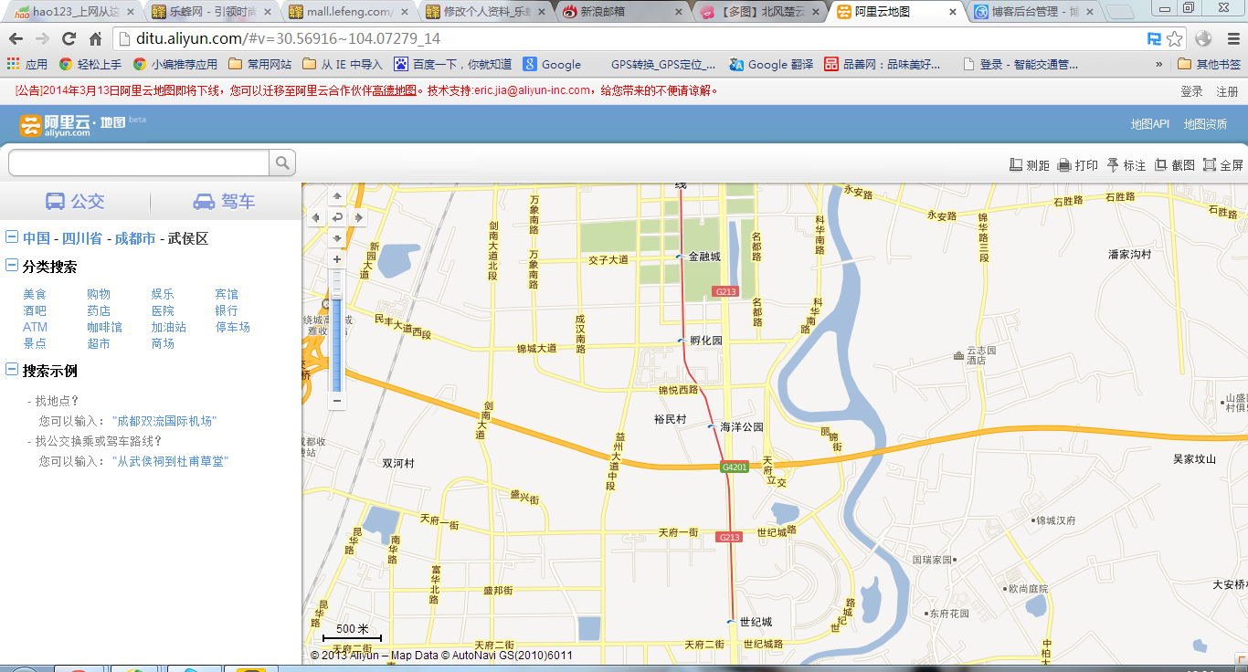Search category 景点
This screenshot has width=1248, height=672.
(35, 343)
